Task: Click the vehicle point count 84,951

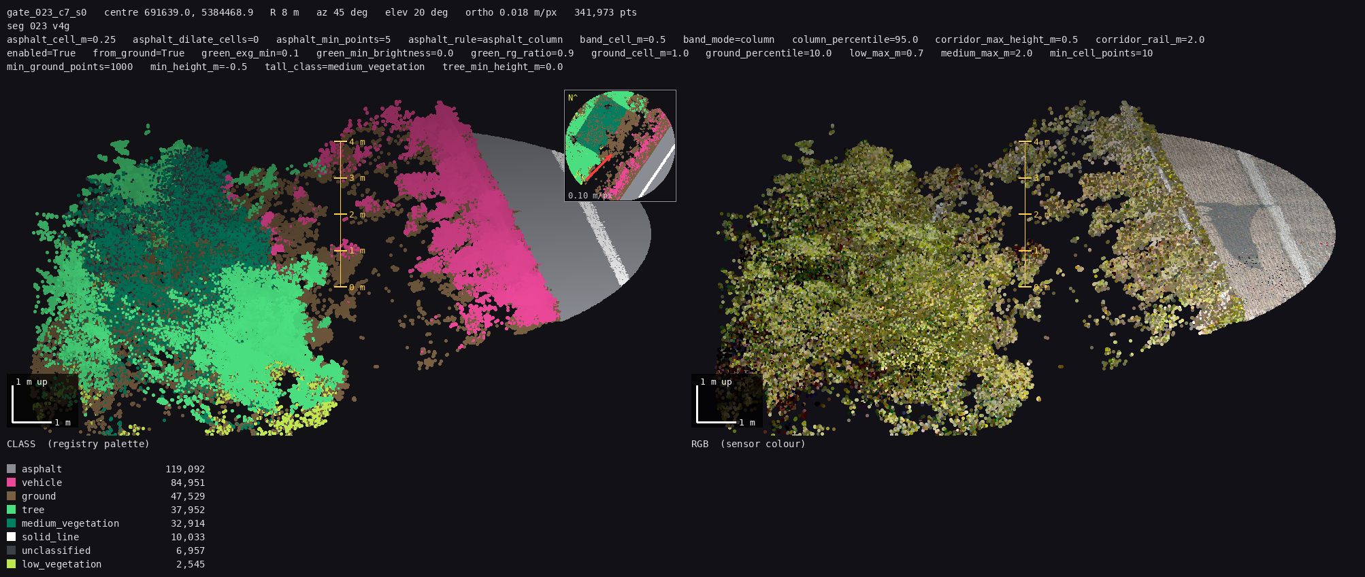Action: pyautogui.click(x=188, y=483)
